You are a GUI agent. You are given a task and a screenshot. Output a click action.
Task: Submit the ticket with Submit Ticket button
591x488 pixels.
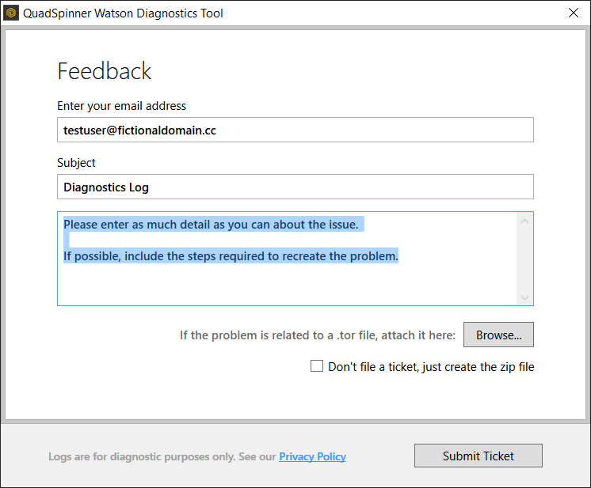coord(478,456)
